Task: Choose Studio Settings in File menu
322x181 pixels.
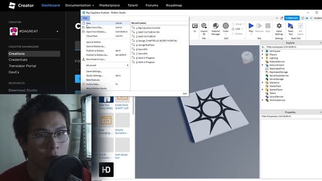Action: (106, 75)
